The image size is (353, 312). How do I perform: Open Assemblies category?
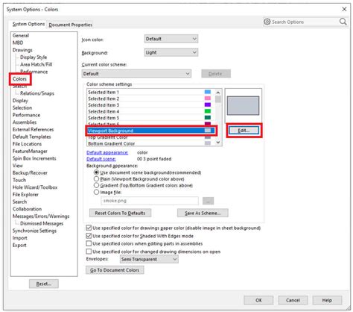(25, 122)
